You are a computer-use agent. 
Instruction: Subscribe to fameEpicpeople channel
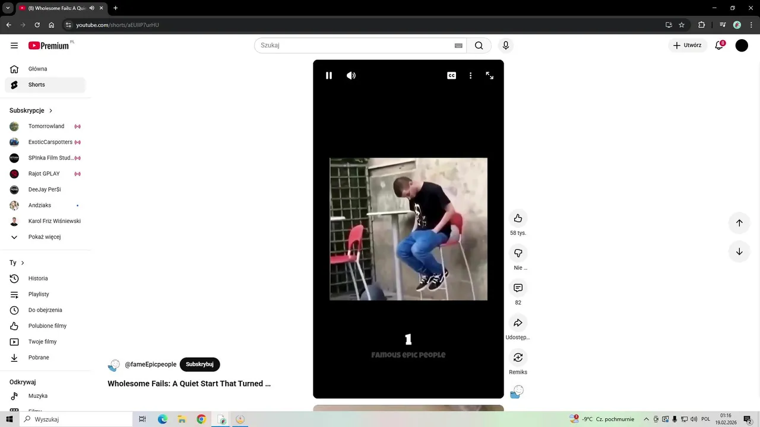199,364
